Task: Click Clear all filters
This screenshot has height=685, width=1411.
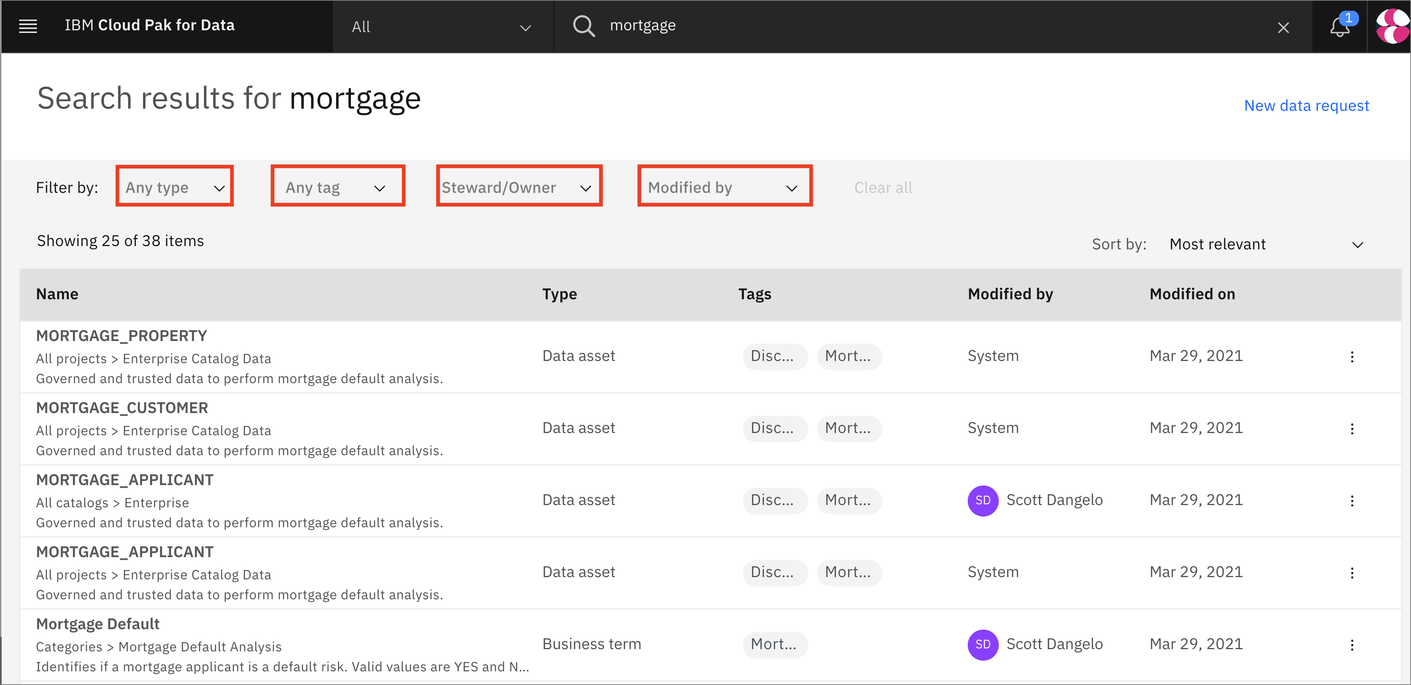Action: [x=883, y=187]
